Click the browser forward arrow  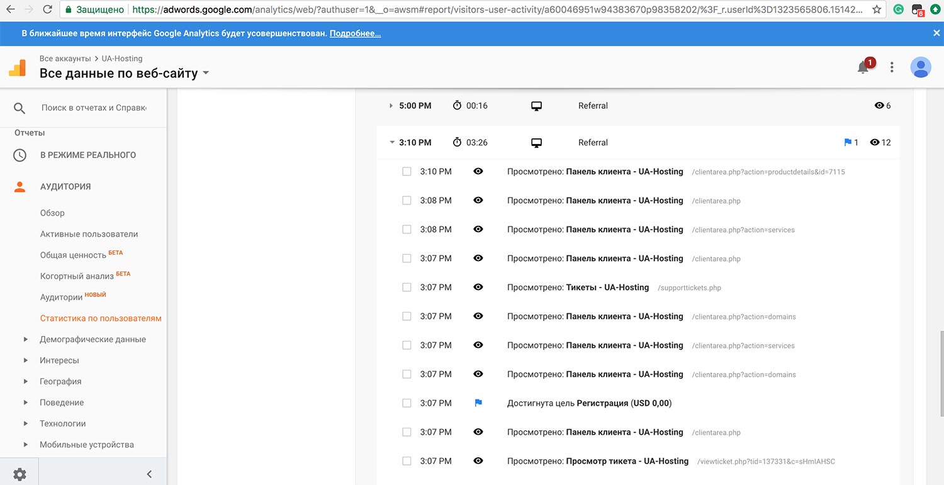click(29, 9)
